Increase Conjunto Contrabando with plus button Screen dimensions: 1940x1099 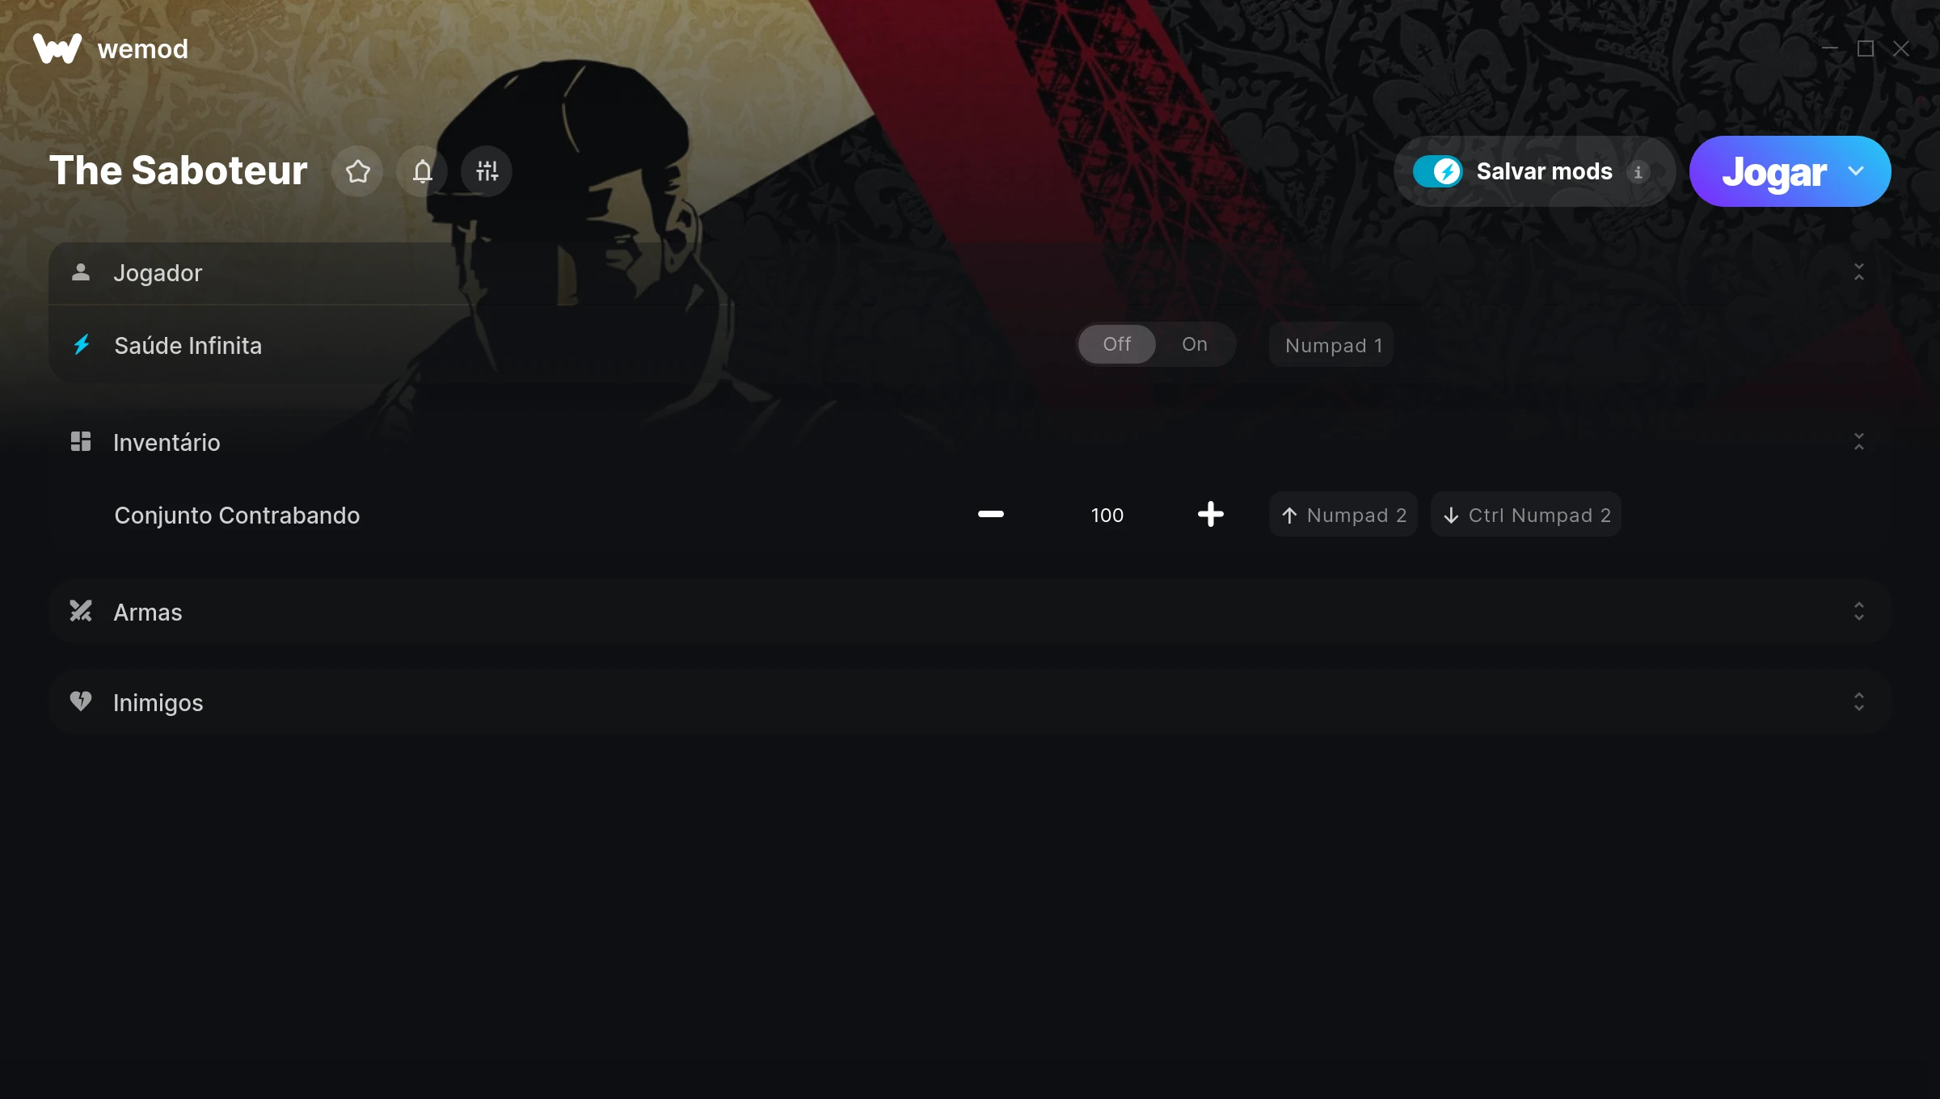[1211, 514]
